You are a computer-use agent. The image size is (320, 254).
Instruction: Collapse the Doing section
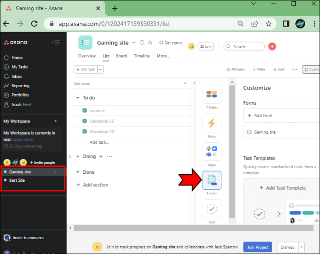point(78,157)
